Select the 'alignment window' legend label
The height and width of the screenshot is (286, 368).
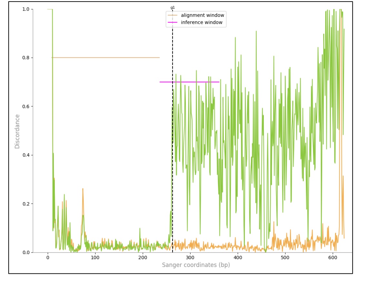point(202,15)
